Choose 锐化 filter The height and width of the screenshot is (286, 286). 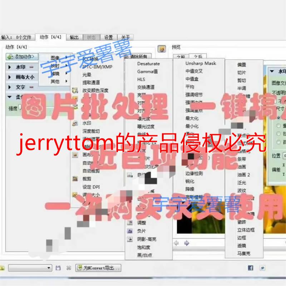click(x=190, y=181)
